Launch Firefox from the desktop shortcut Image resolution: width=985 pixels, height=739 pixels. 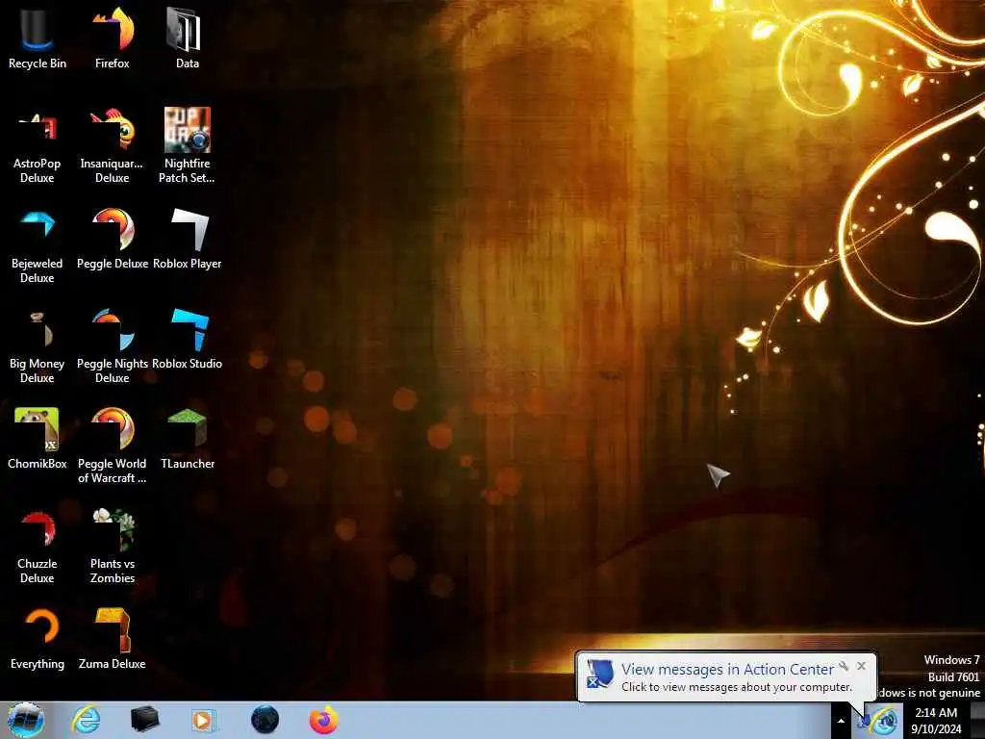[x=113, y=38]
